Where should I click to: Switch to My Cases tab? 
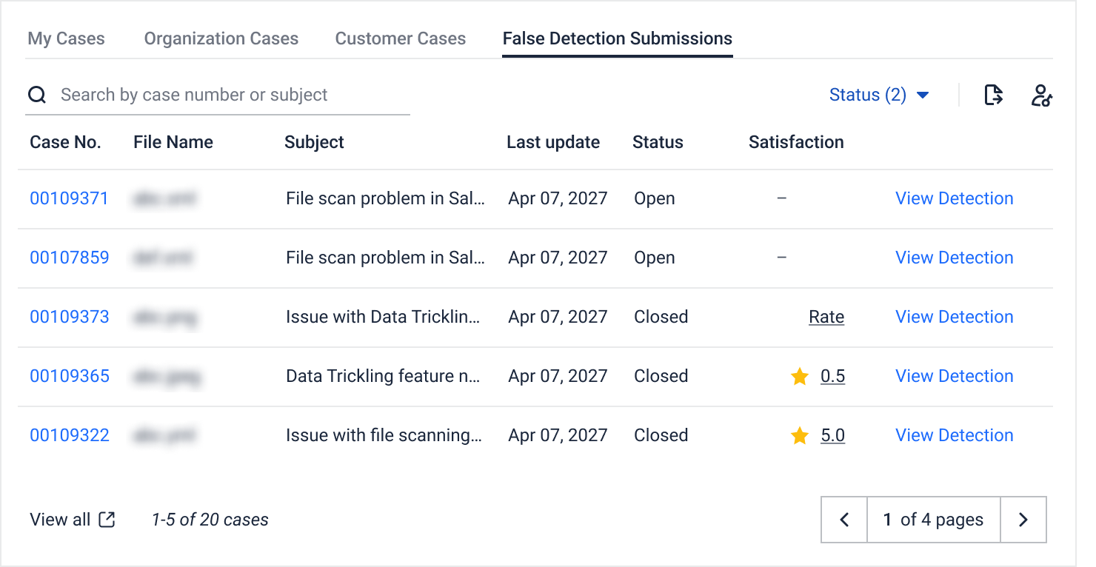pyautogui.click(x=66, y=38)
